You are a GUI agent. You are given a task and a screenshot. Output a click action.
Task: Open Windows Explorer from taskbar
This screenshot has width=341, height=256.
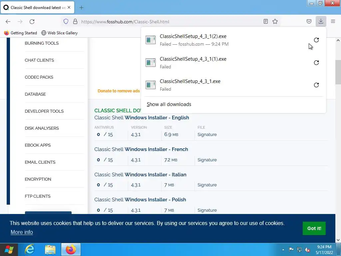[x=50, y=249]
